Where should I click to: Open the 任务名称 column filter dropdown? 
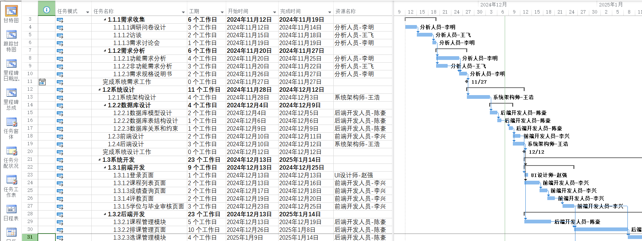coord(184,12)
